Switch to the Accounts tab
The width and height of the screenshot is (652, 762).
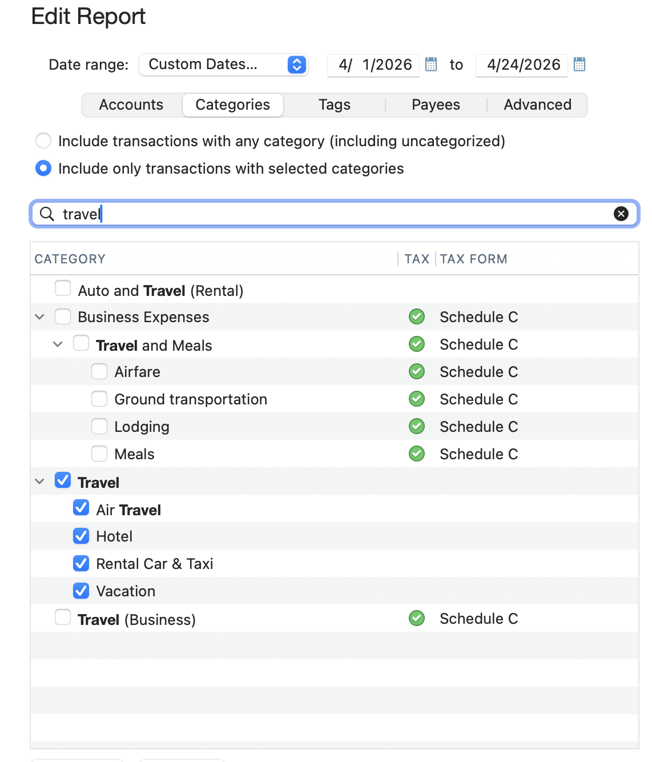(131, 105)
